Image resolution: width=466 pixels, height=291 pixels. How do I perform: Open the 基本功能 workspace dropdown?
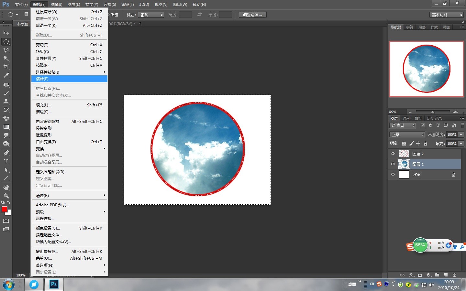(447, 15)
